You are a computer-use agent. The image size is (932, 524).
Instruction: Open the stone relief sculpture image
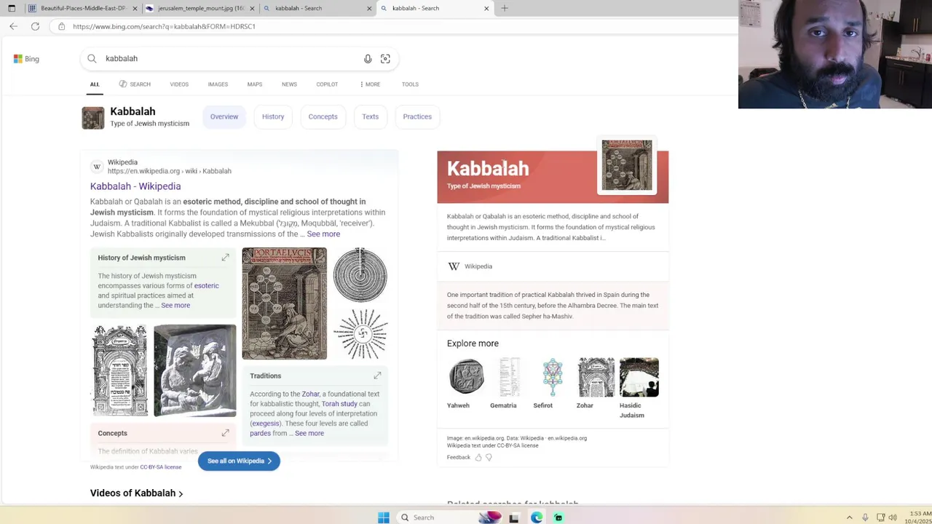[x=195, y=371]
